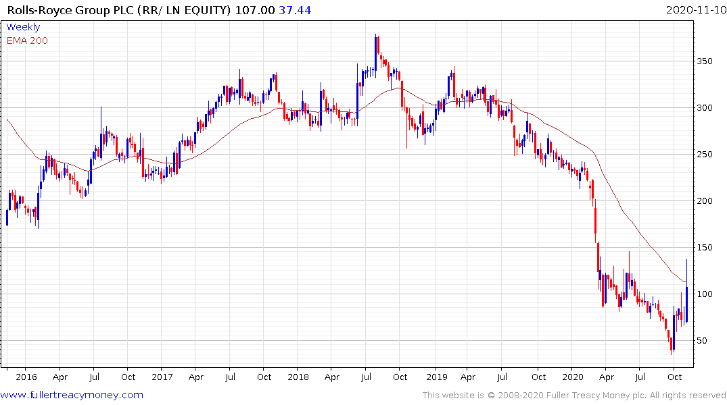Click the copyright notice text
The height and width of the screenshot is (405, 727).
click(574, 396)
